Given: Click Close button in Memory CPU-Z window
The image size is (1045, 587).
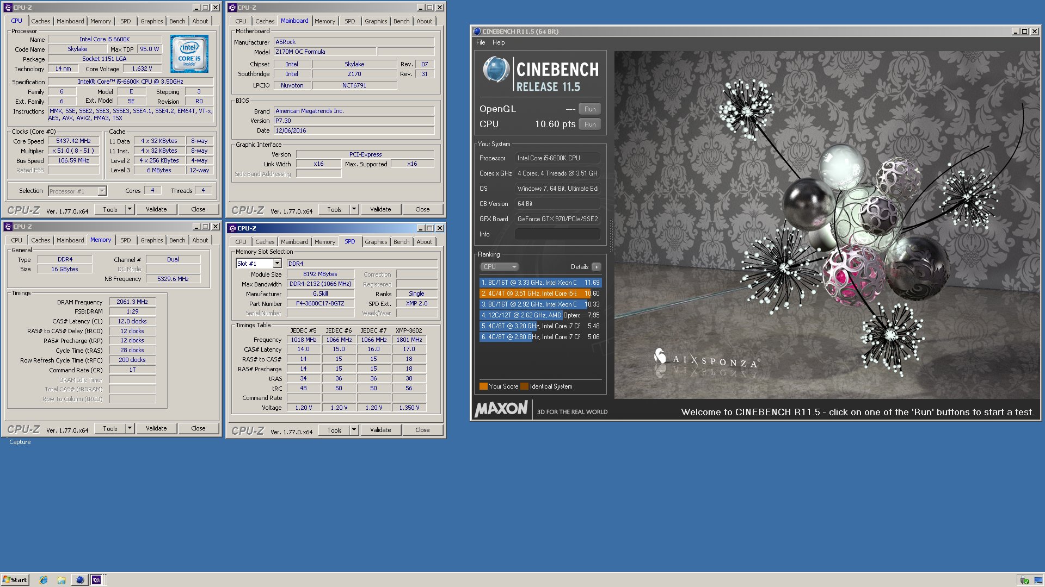Looking at the screenshot, I should pyautogui.click(x=198, y=428).
